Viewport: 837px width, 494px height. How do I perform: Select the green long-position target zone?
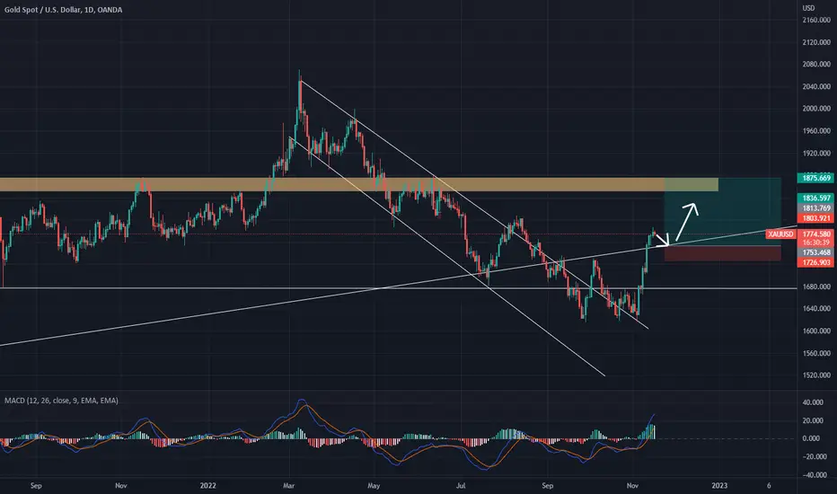[x=723, y=212]
